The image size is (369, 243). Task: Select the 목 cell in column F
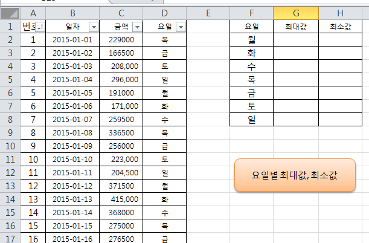(252, 80)
